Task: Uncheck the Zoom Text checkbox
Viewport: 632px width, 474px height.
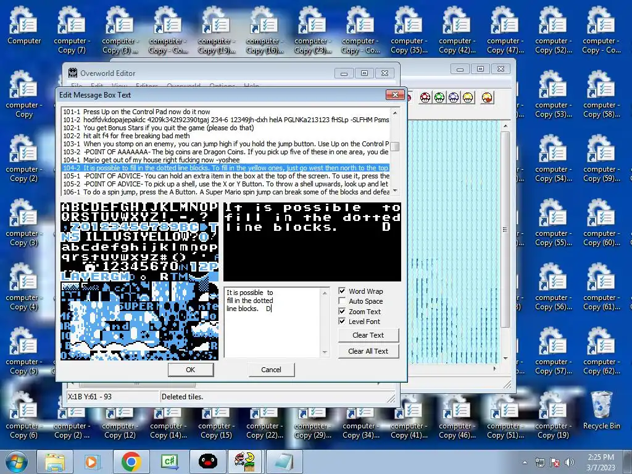Action: 342,311
